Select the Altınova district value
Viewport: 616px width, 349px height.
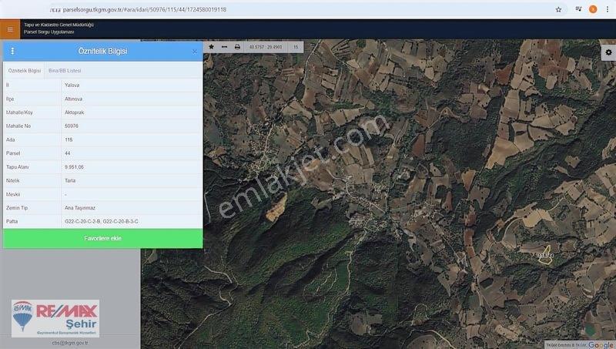[73, 99]
